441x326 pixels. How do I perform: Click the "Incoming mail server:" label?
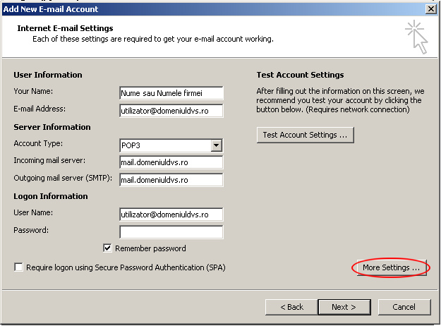[49, 160]
